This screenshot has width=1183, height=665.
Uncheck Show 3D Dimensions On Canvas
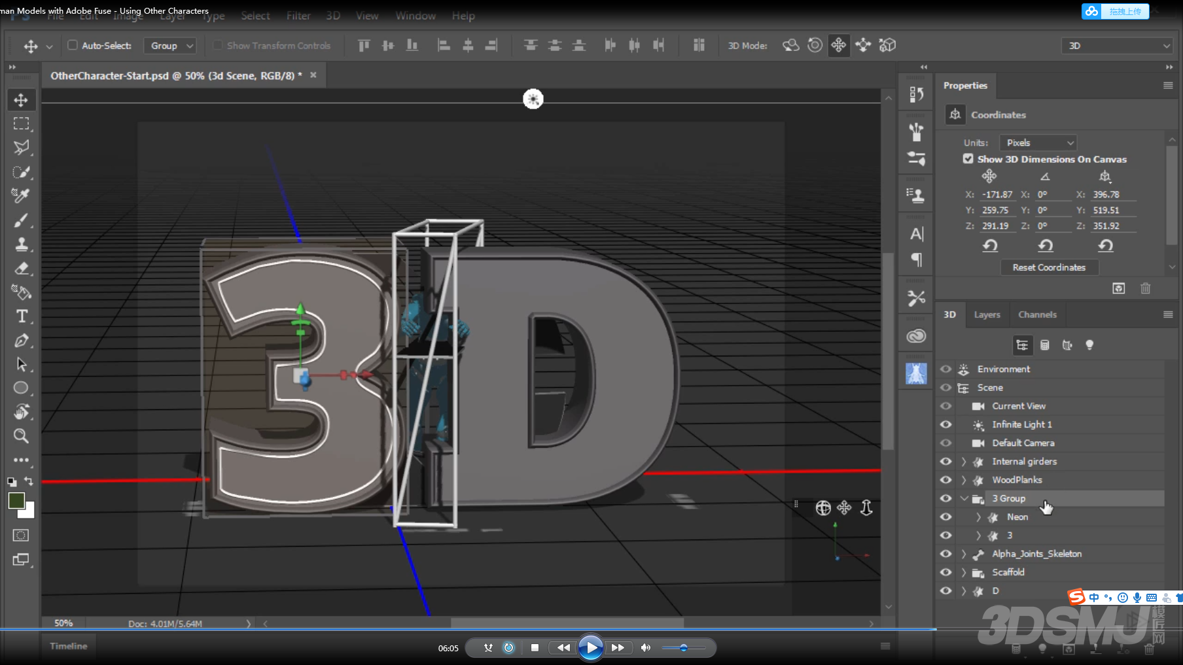click(968, 159)
